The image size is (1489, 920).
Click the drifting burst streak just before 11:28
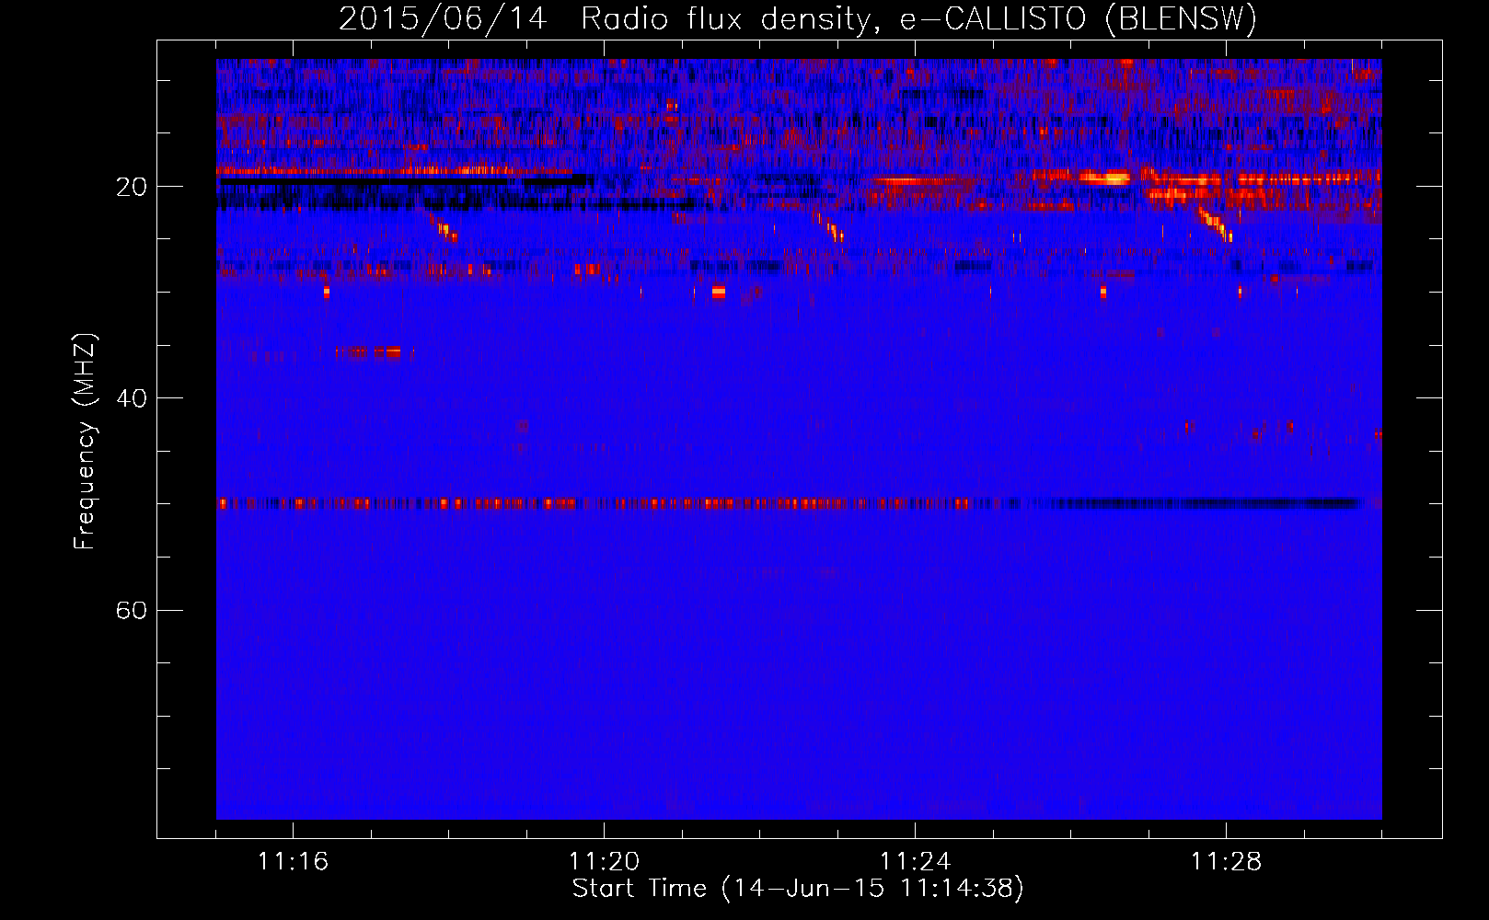[x=1214, y=224]
